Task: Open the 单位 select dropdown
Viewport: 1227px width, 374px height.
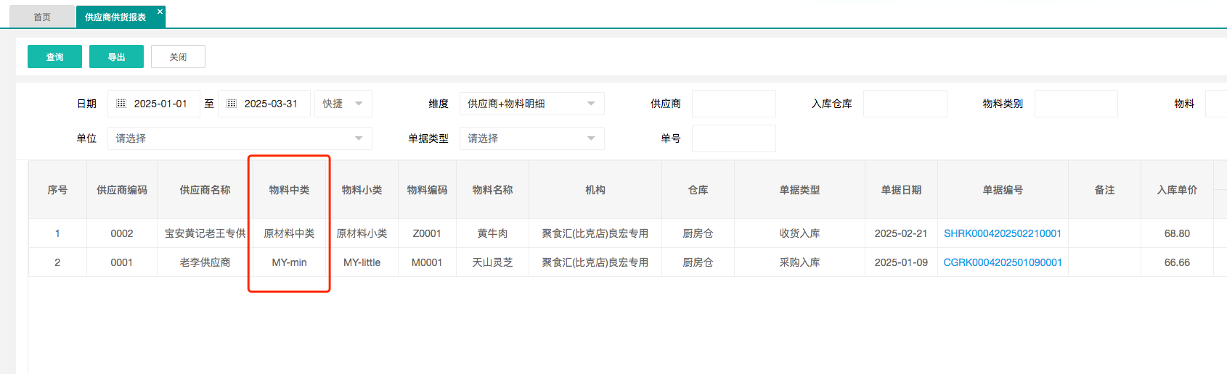Action: (x=240, y=138)
